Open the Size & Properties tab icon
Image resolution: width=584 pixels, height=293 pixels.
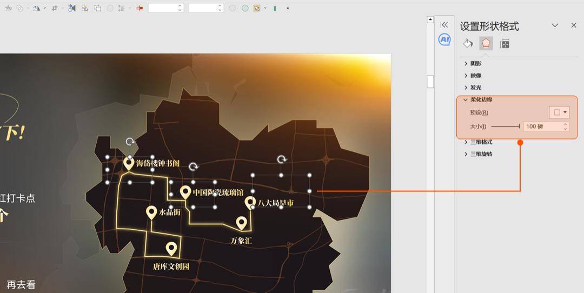(x=505, y=44)
